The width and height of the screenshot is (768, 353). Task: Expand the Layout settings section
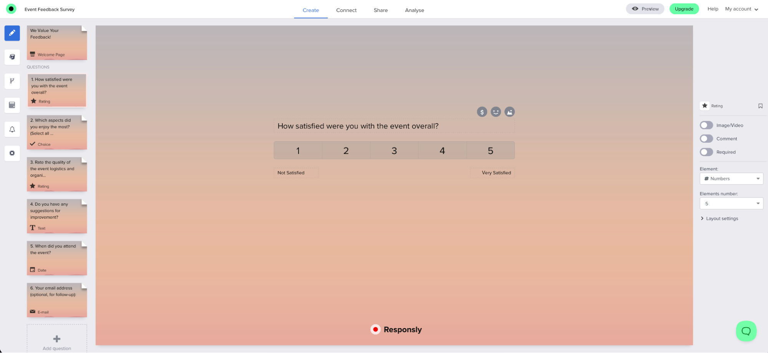coord(722,218)
